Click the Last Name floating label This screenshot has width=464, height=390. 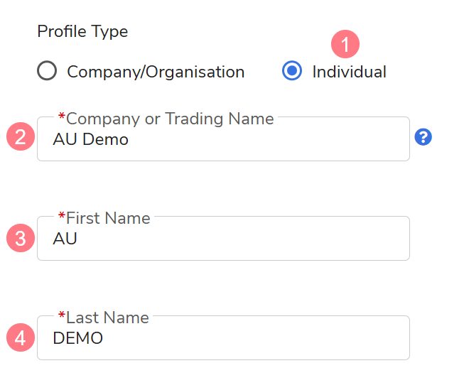[x=107, y=318]
